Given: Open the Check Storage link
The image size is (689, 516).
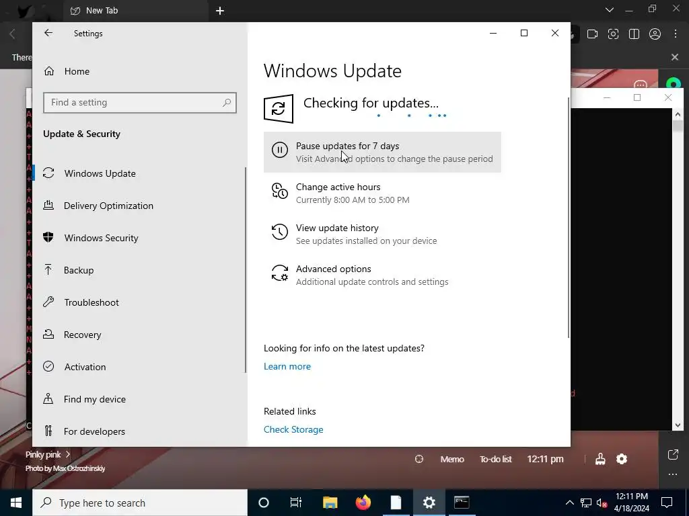Looking at the screenshot, I should click(x=293, y=429).
